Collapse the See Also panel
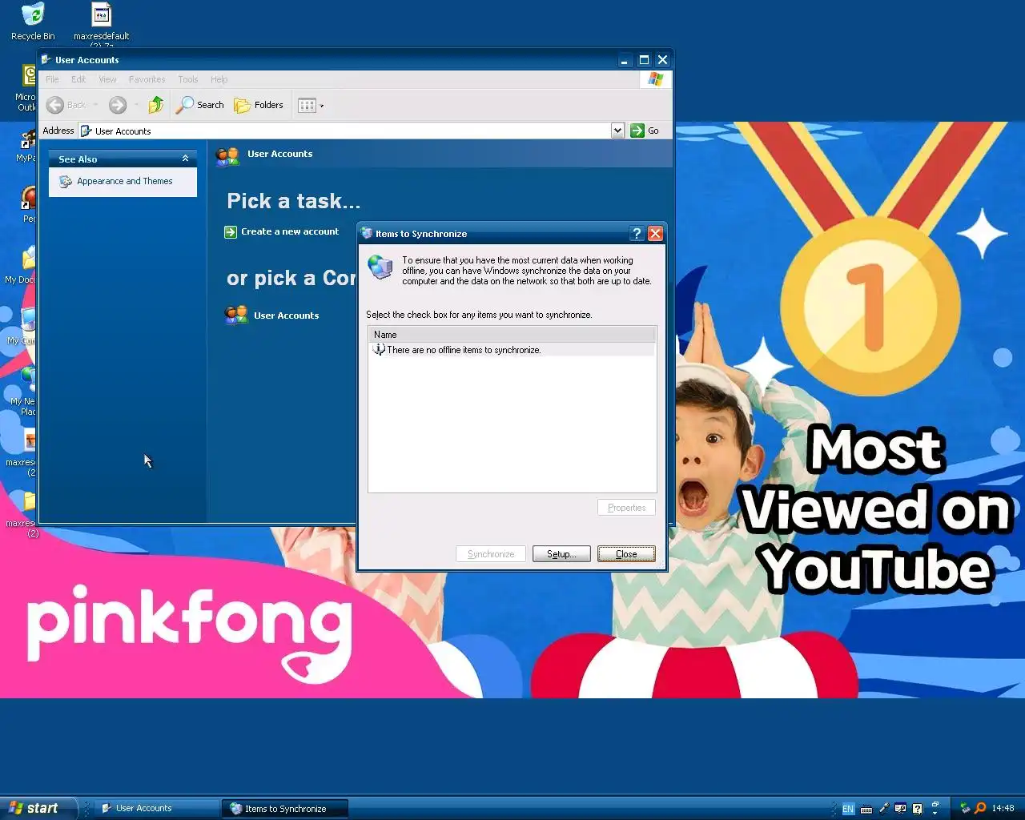The width and height of the screenshot is (1025, 820). pyautogui.click(x=185, y=159)
